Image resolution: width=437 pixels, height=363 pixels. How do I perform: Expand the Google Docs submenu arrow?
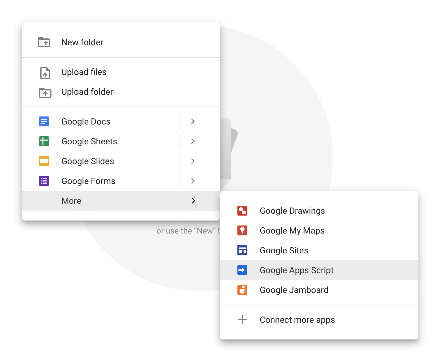193,121
